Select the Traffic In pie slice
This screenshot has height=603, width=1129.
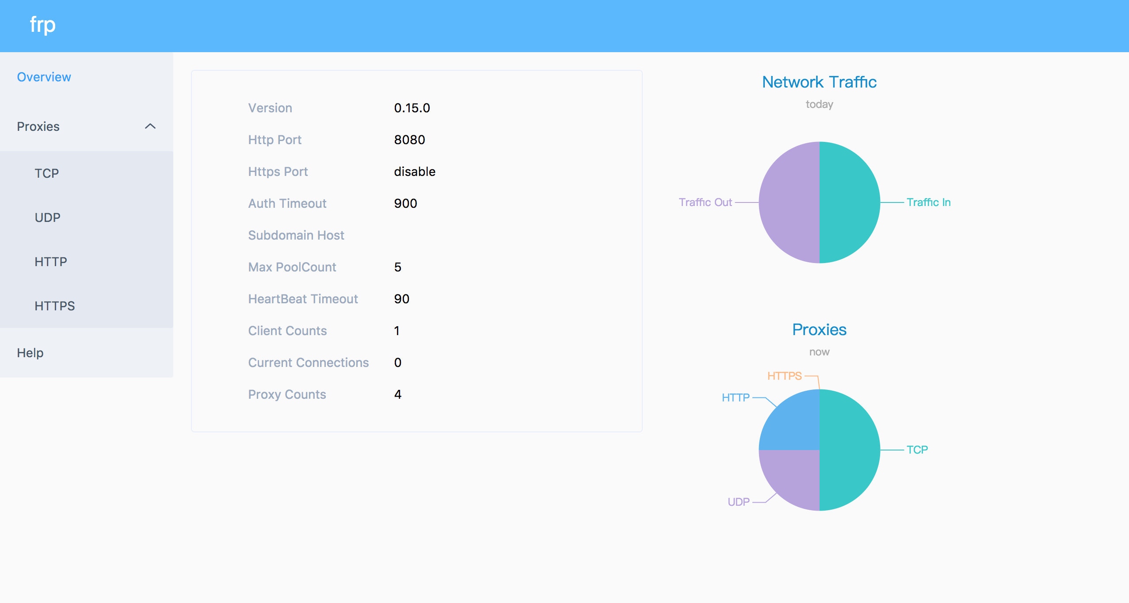click(850, 202)
